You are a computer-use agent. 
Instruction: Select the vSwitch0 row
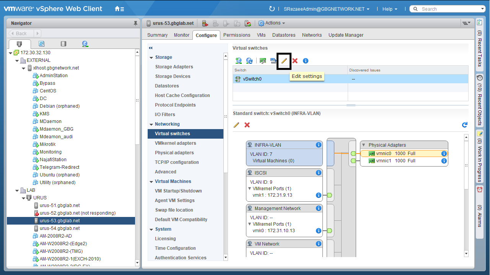[x=350, y=79]
